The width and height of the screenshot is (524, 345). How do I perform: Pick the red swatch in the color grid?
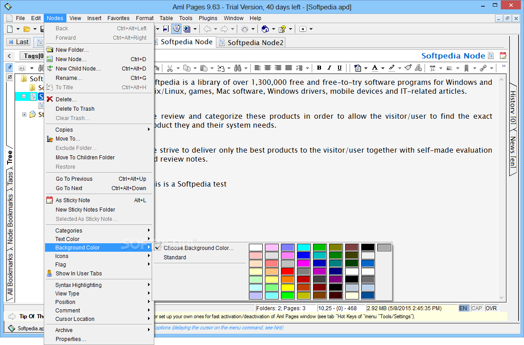pyautogui.click(x=288, y=271)
